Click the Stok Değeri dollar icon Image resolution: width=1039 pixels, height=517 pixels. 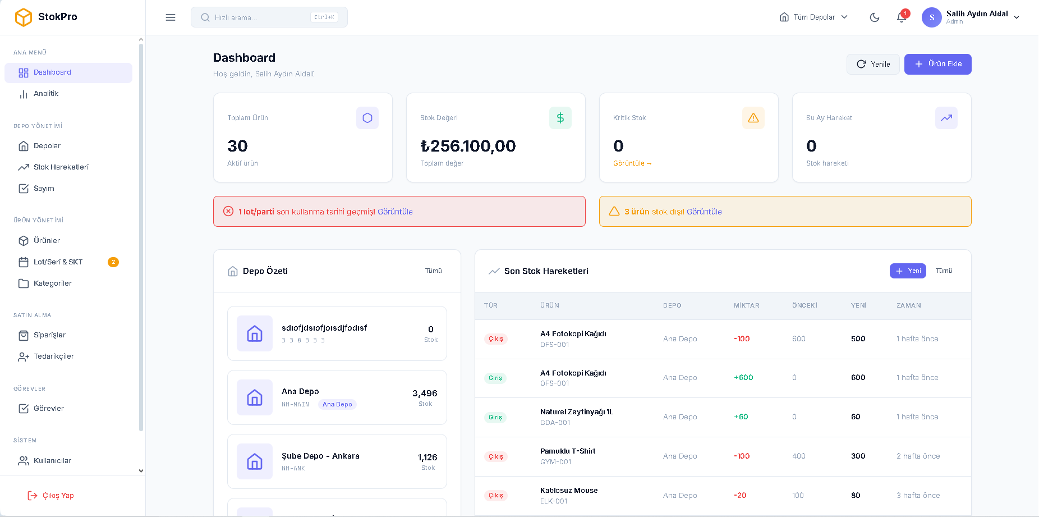tap(560, 118)
